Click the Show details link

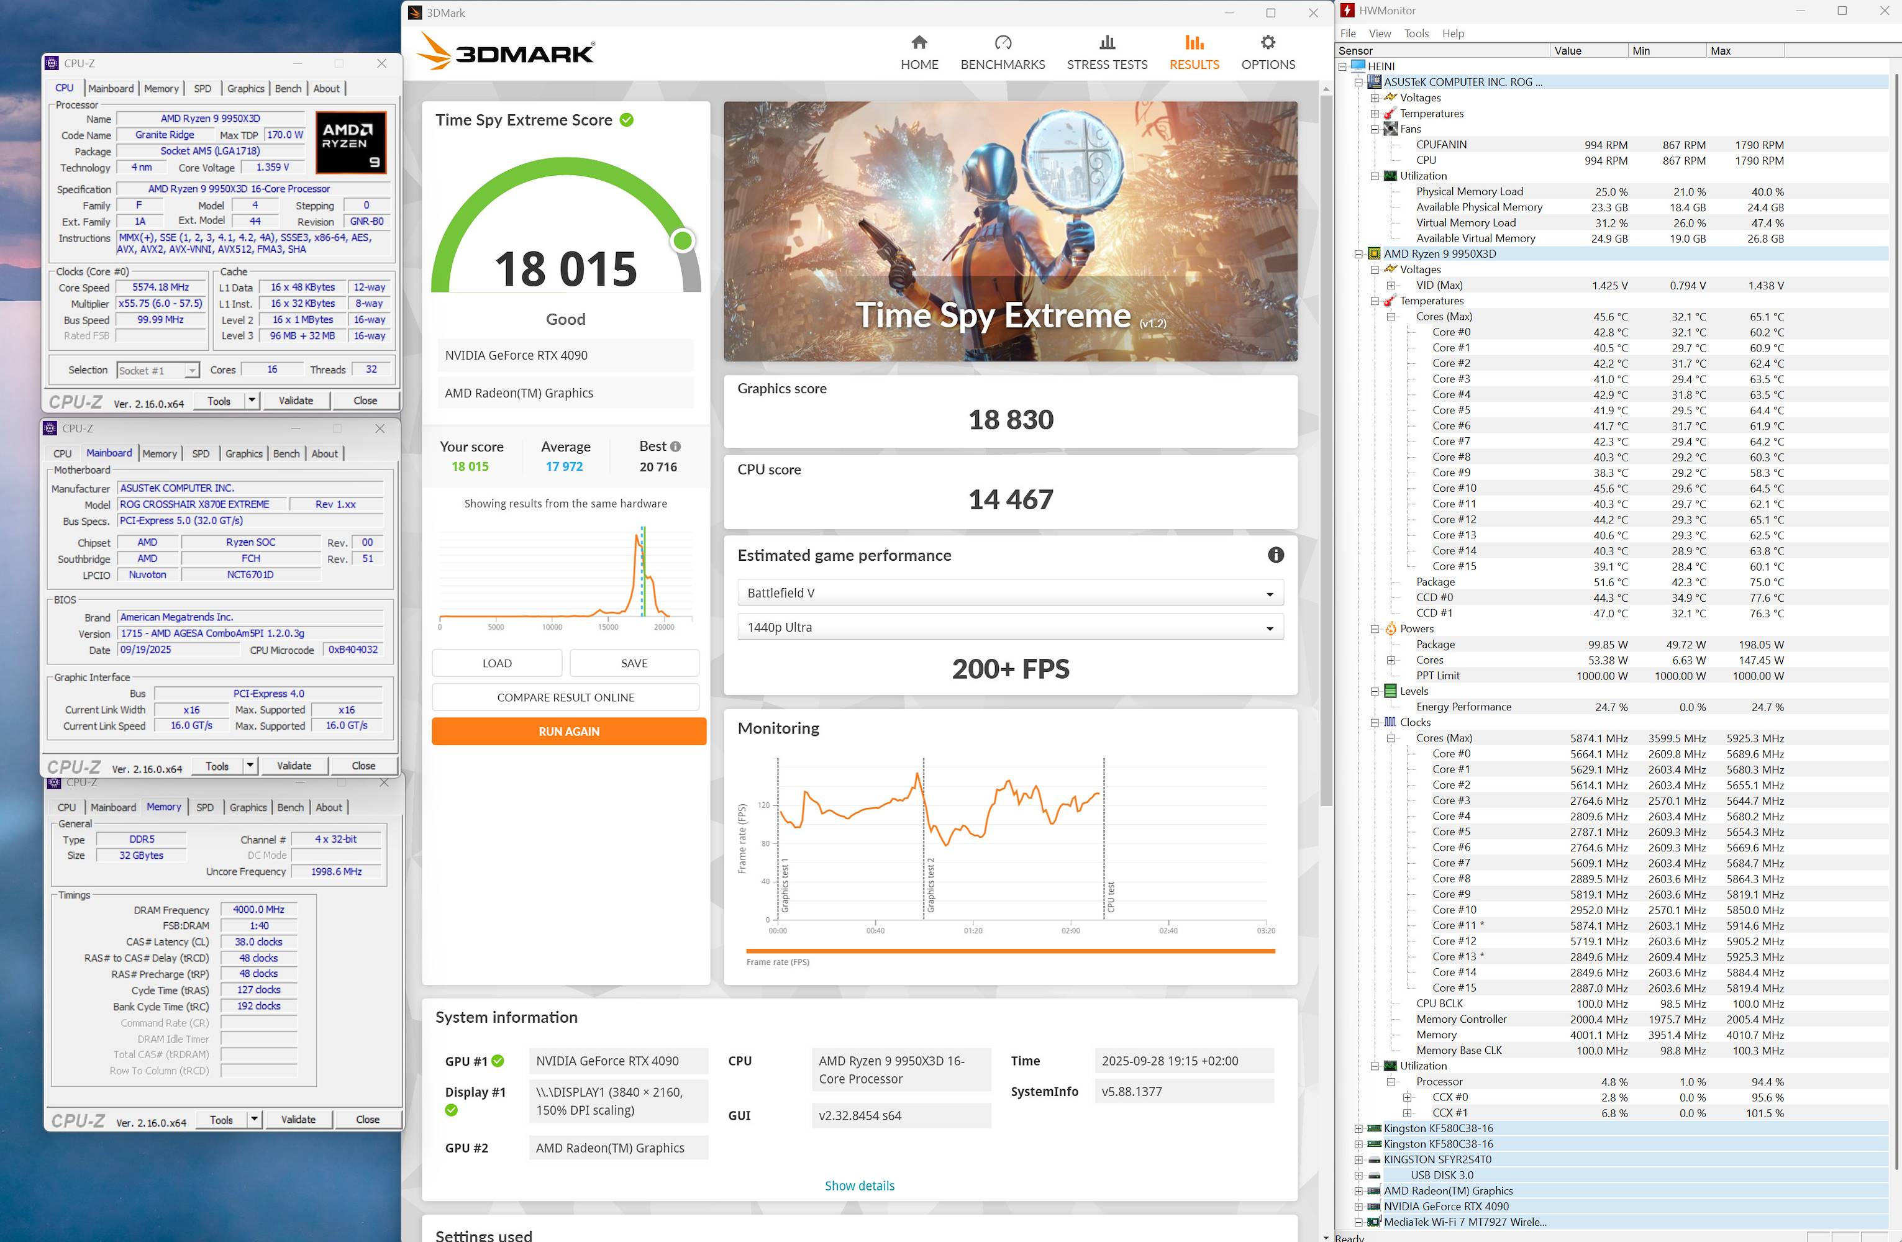click(x=859, y=1185)
